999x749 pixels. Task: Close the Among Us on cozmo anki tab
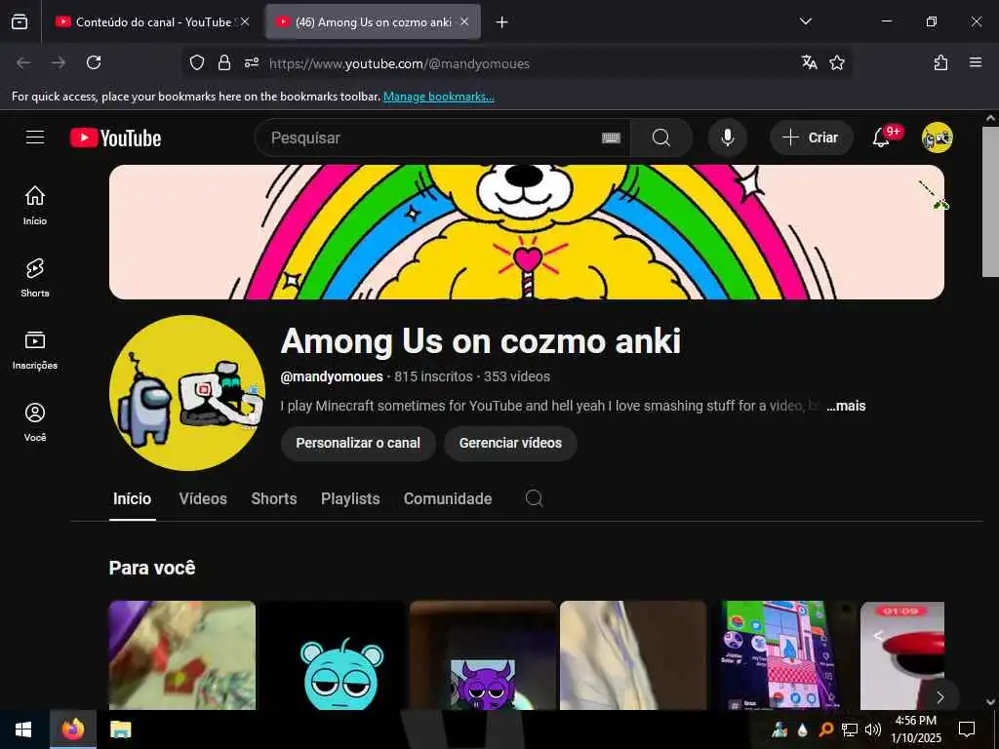(x=464, y=21)
